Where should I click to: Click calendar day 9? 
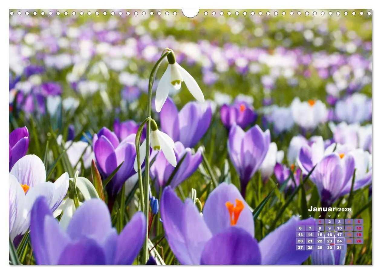(330, 228)
